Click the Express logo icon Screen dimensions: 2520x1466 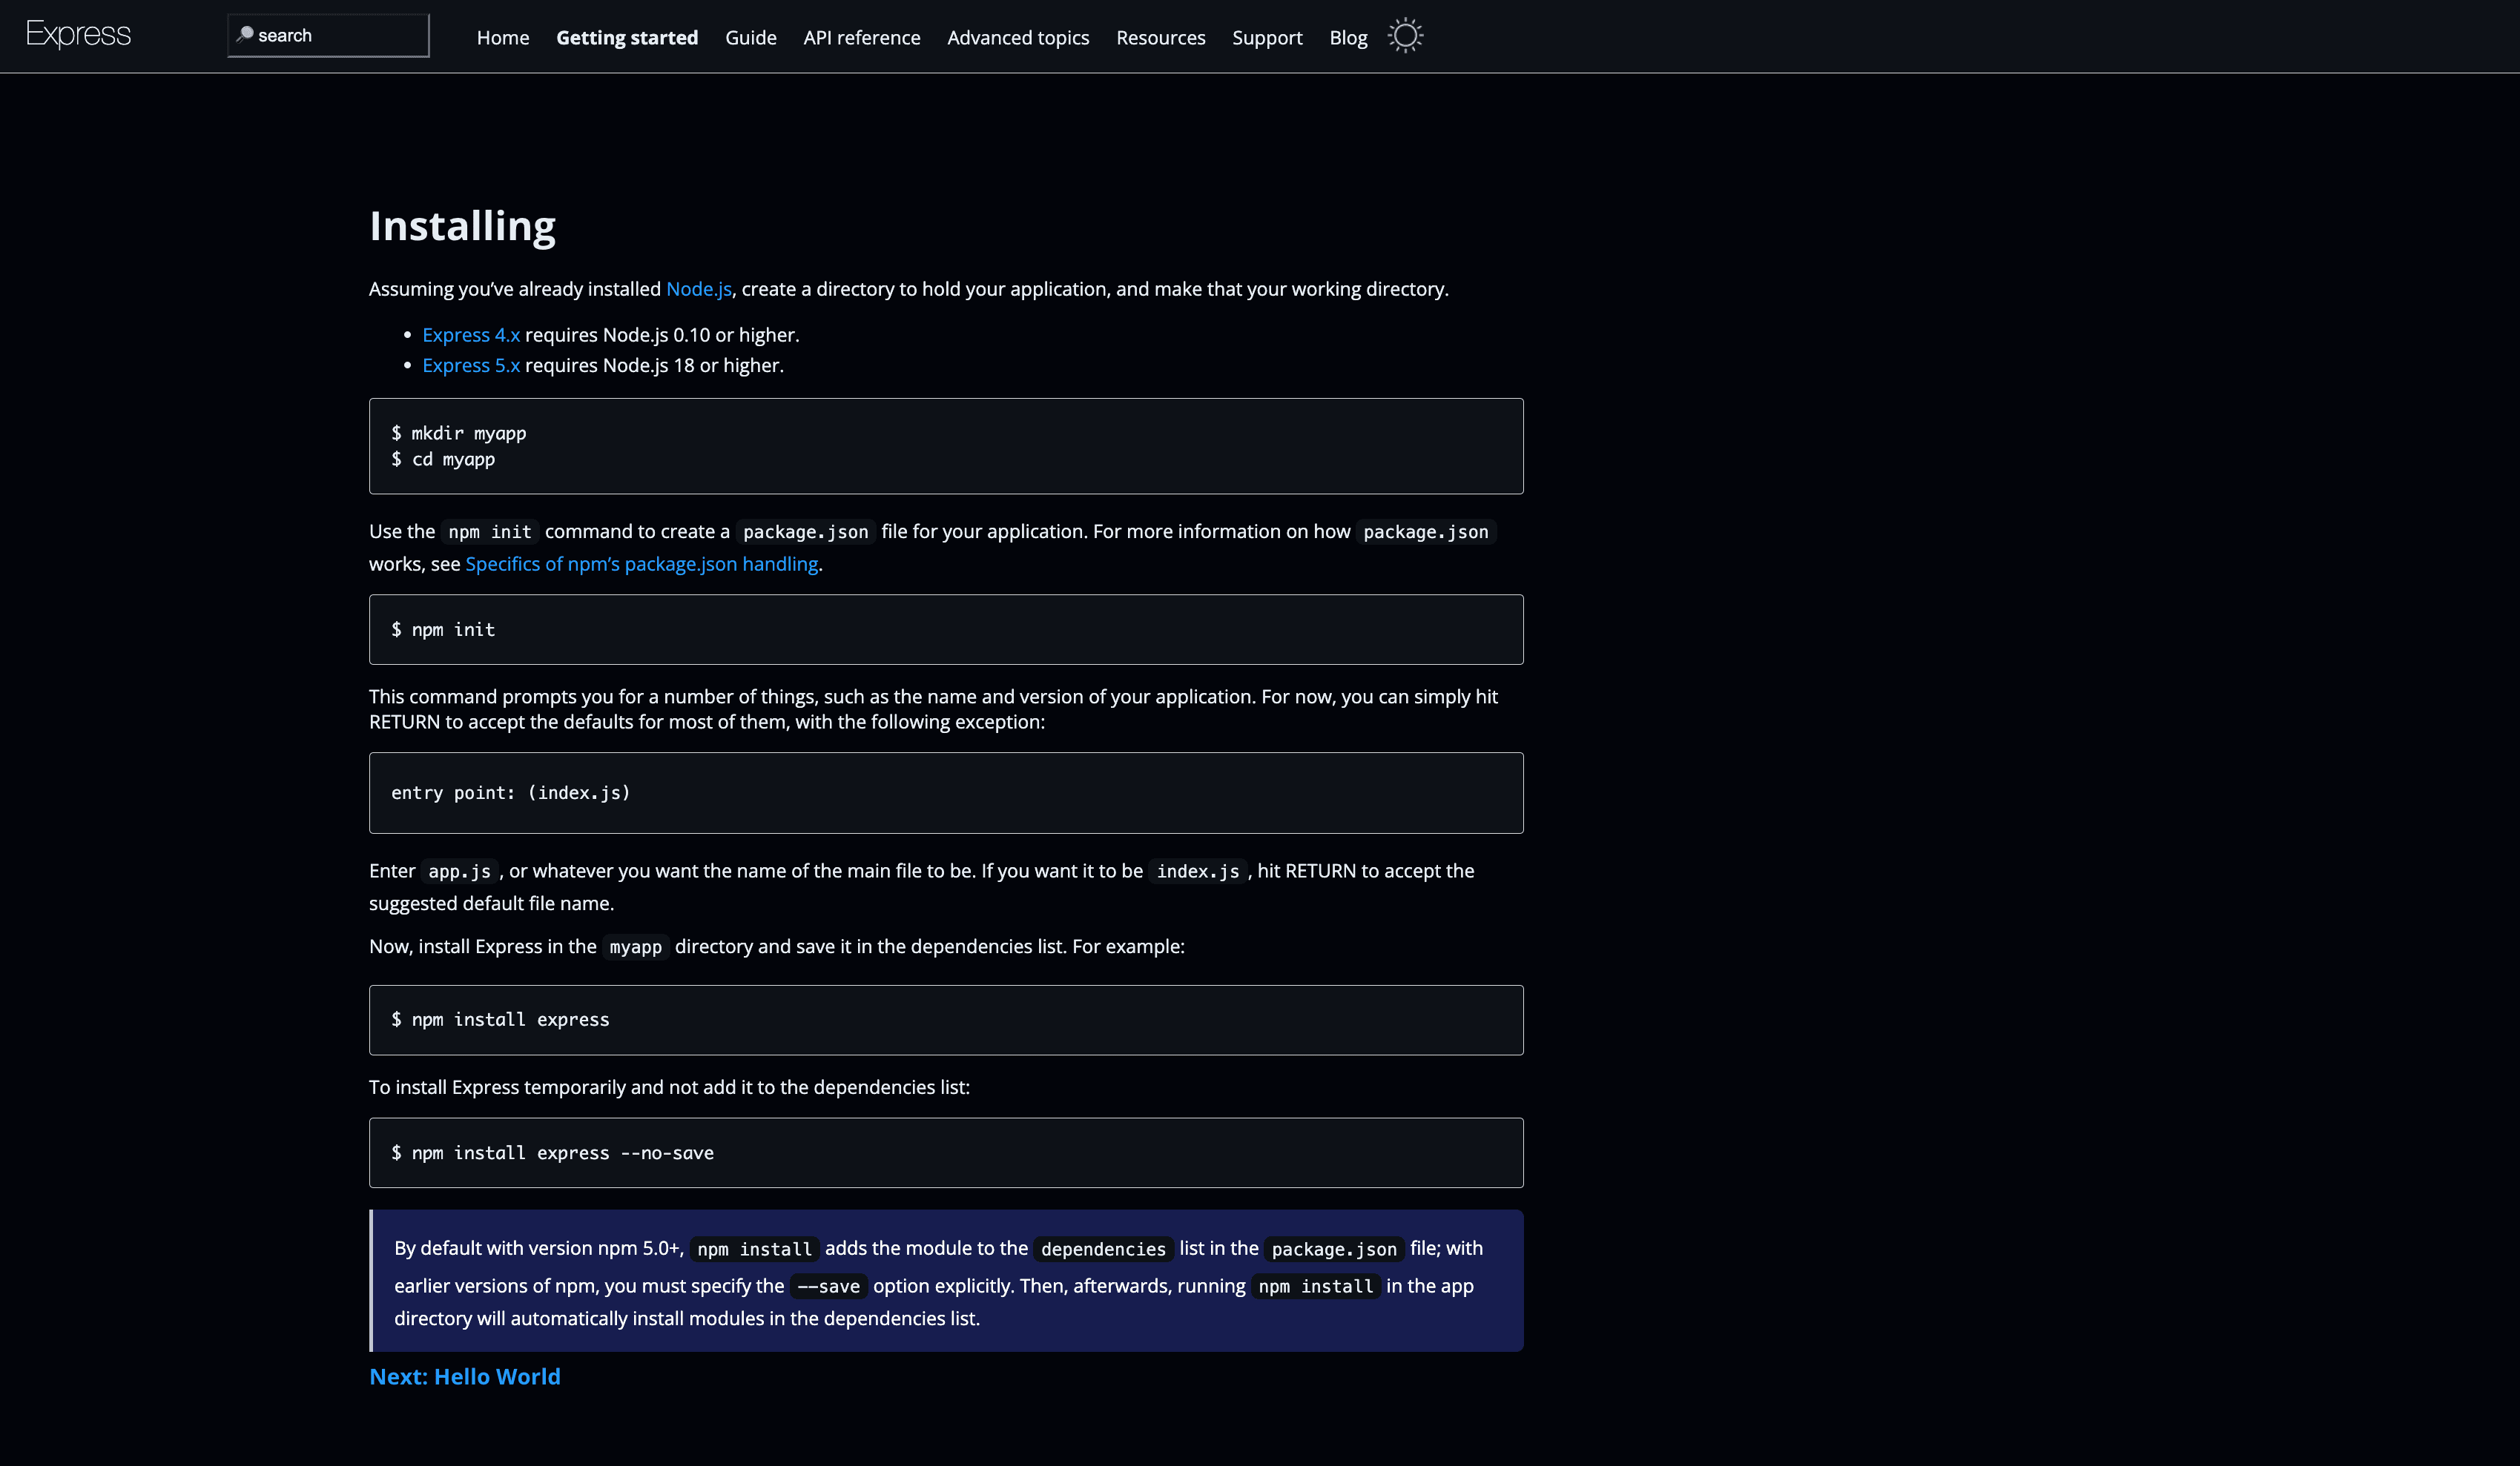point(79,35)
